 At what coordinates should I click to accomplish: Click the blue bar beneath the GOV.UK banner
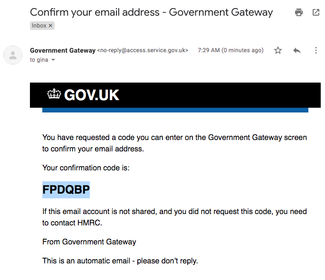[x=175, y=110]
